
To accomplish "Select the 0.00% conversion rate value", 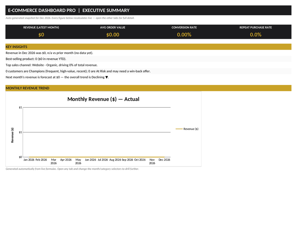I will click(x=184, y=35).
